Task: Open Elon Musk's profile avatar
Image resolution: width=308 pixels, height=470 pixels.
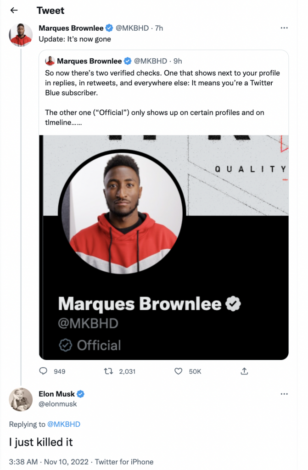Action: (21, 399)
